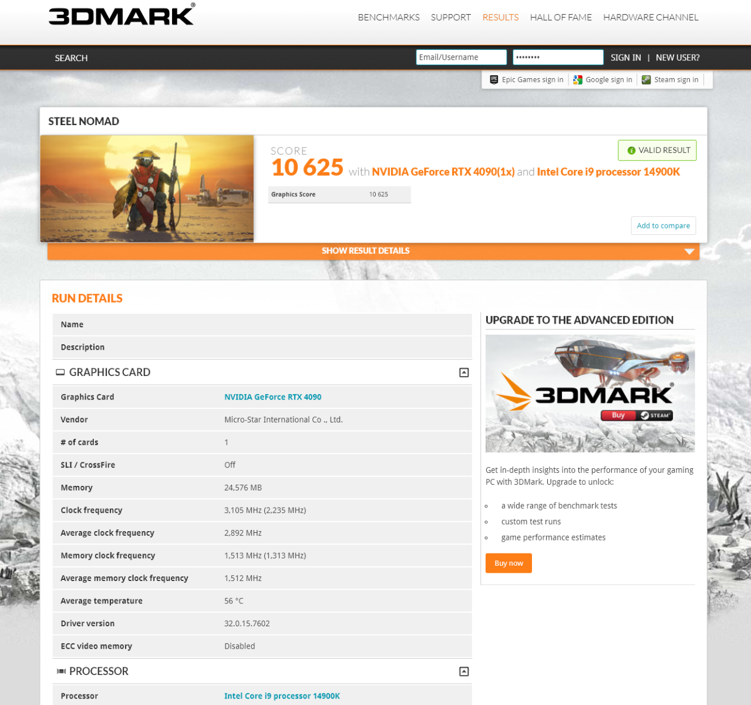Click SIGN IN
The image size is (751, 705).
pyautogui.click(x=626, y=58)
